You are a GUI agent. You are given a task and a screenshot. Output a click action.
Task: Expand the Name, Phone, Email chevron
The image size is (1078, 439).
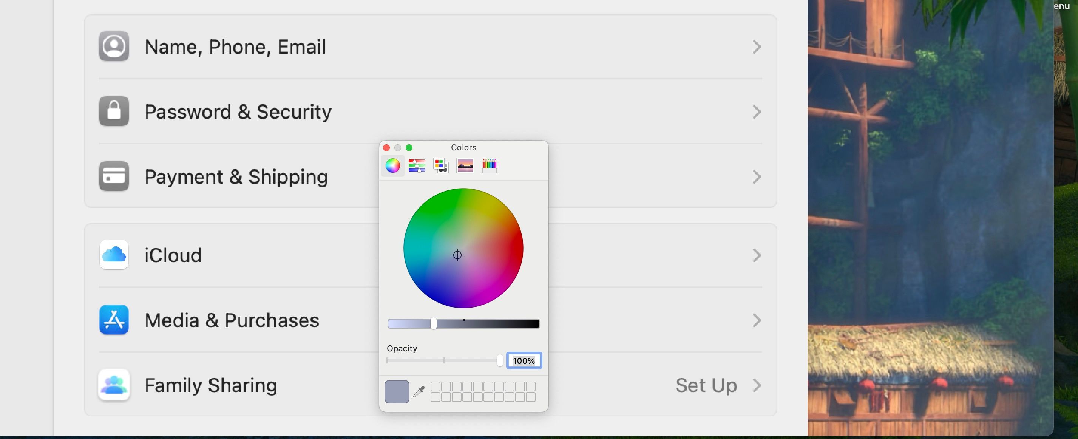point(757,47)
